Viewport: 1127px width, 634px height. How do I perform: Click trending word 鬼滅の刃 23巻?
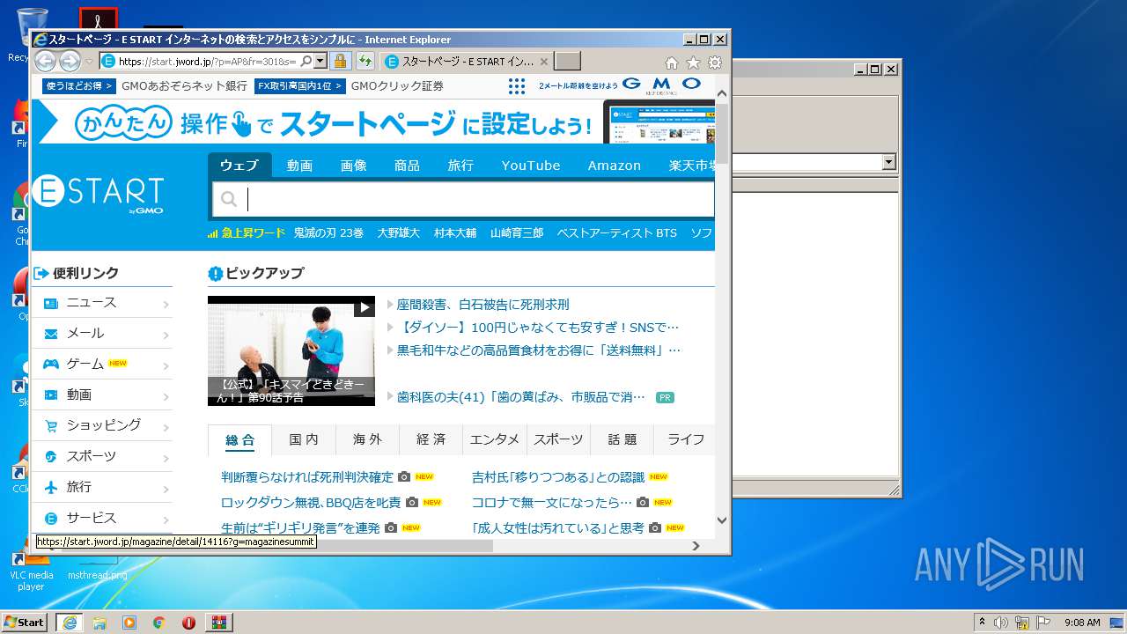[x=328, y=232]
